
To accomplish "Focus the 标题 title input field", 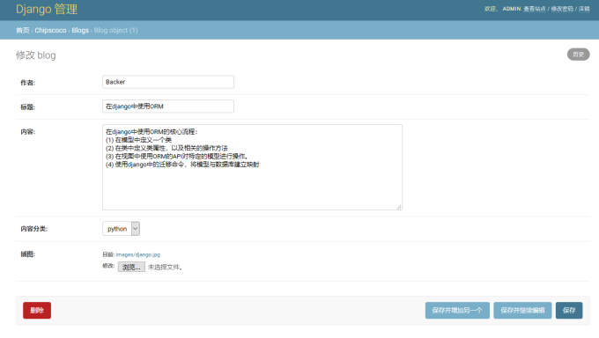I will 168,107.
